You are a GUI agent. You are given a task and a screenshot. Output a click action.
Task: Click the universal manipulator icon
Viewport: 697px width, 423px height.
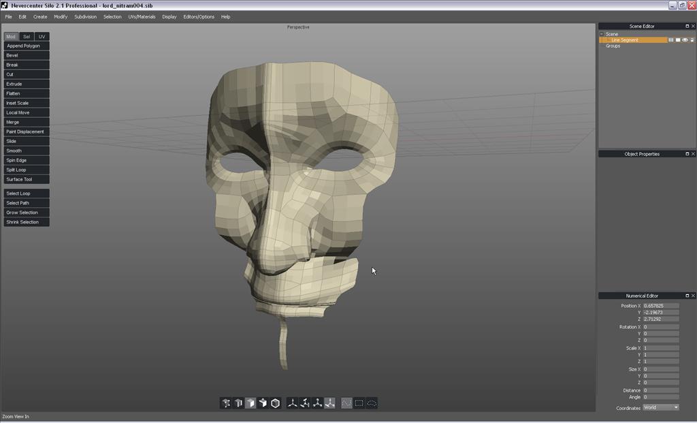click(x=329, y=403)
